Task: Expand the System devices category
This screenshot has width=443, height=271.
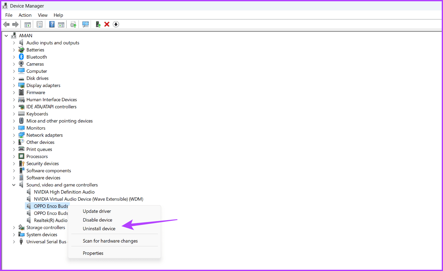Action: (x=14, y=234)
